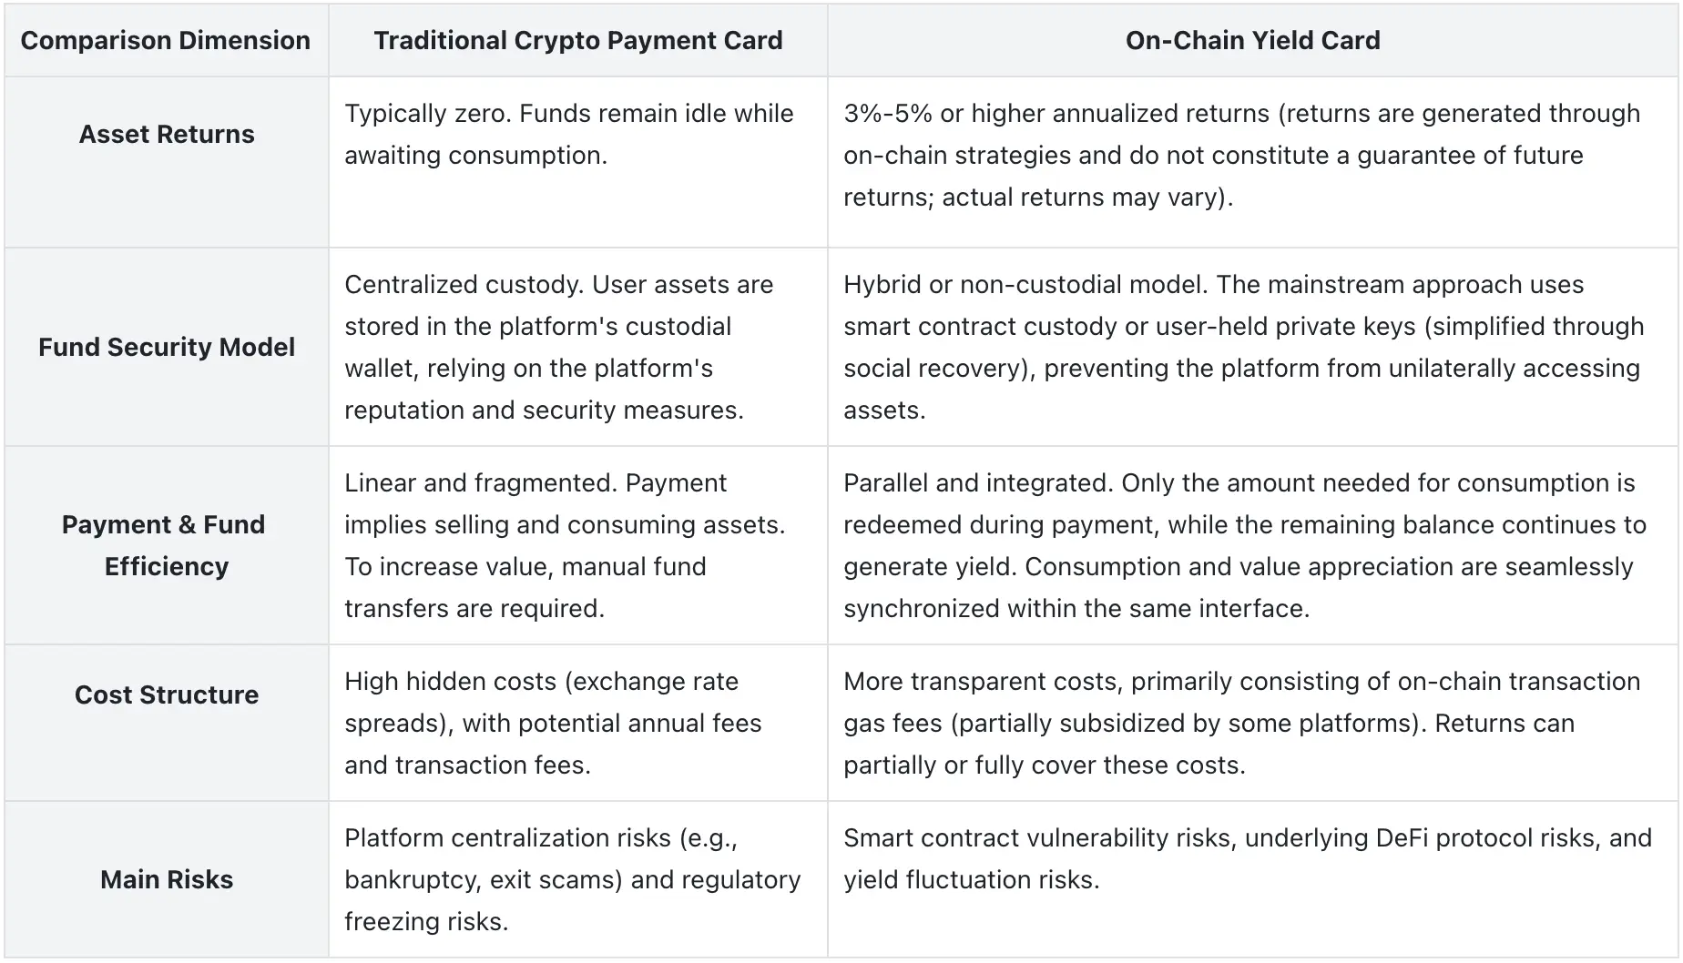Click the Comparison Dimension column header
The height and width of the screenshot is (963, 1683).
click(x=166, y=41)
